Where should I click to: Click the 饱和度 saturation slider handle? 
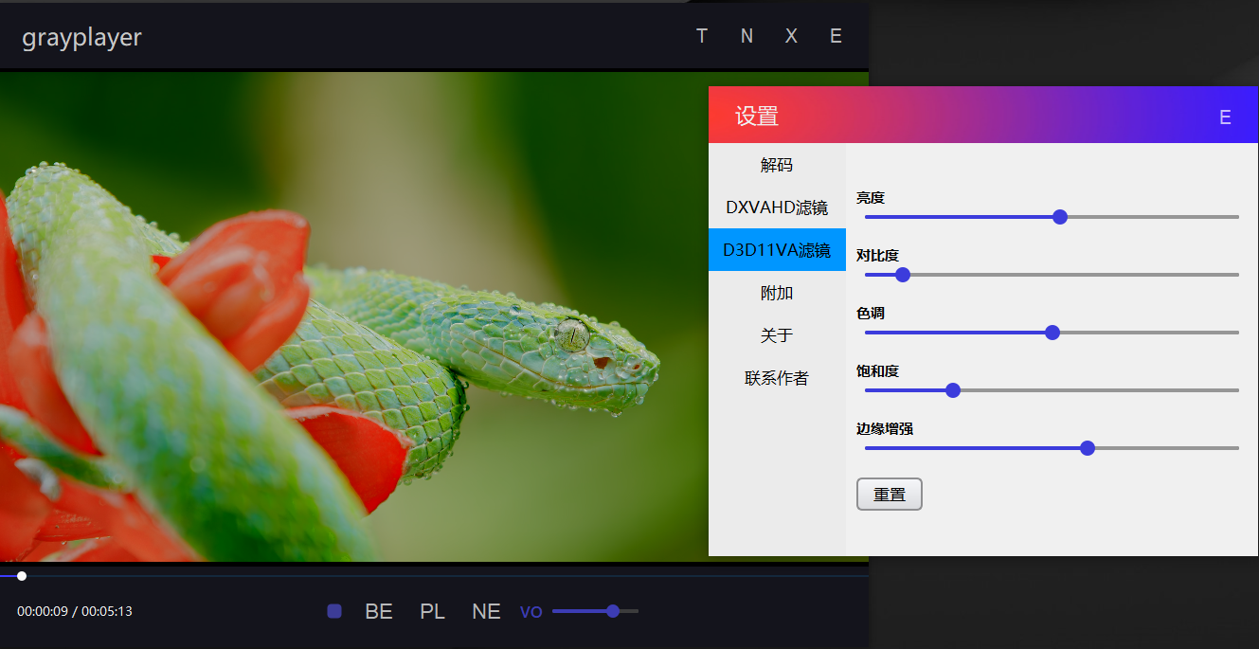point(952,389)
